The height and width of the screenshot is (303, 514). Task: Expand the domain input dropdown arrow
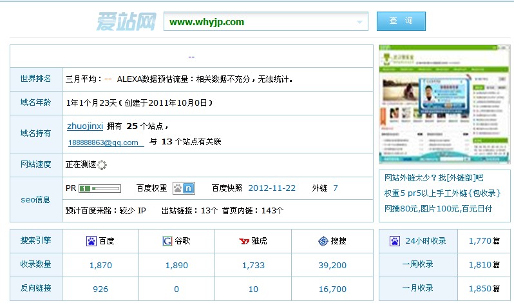359,22
